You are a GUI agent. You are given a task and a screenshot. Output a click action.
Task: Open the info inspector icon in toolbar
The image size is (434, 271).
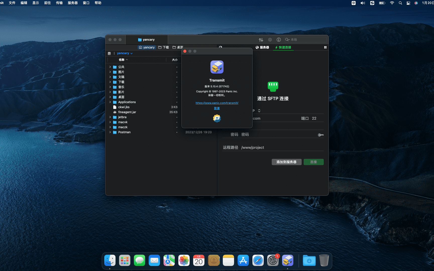pyautogui.click(x=279, y=40)
